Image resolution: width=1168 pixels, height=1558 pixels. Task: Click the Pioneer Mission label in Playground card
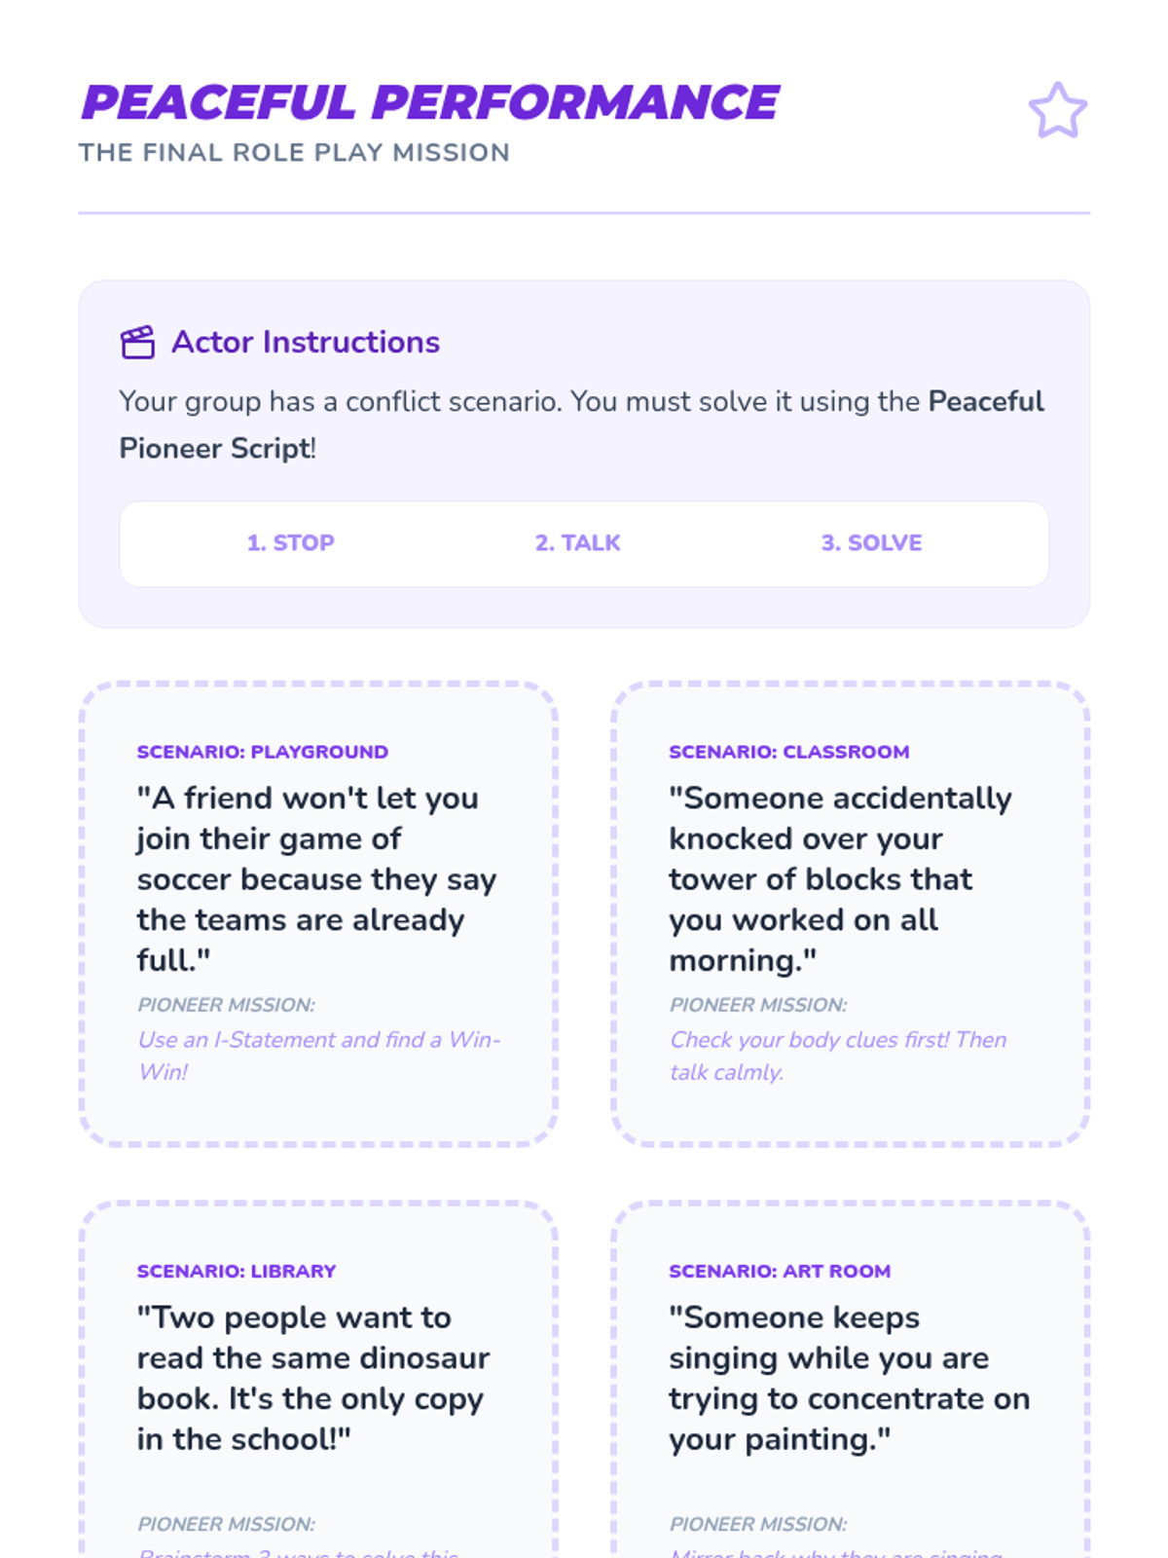pyautogui.click(x=226, y=1005)
